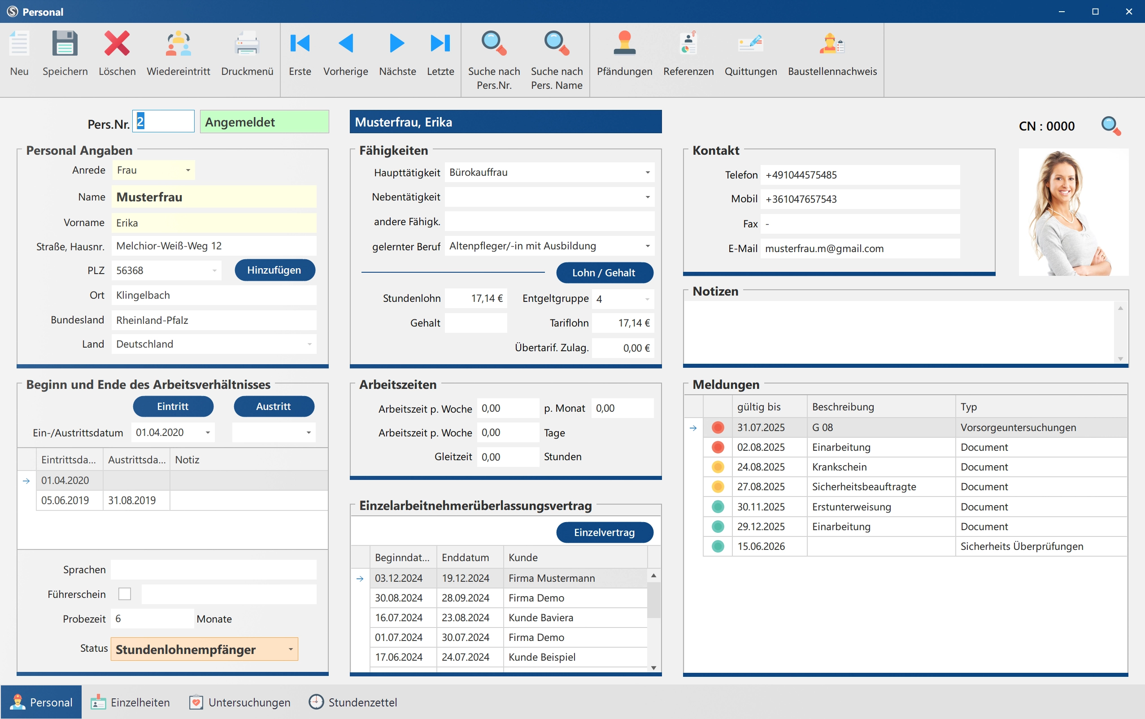Image resolution: width=1145 pixels, height=719 pixels.
Task: Click the Speichern floppy disk icon
Action: pyautogui.click(x=65, y=44)
